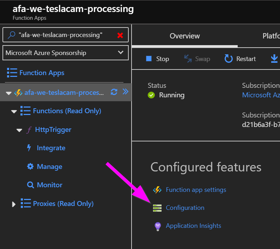
Task: Select the HttpTrigger function
Action: point(53,130)
